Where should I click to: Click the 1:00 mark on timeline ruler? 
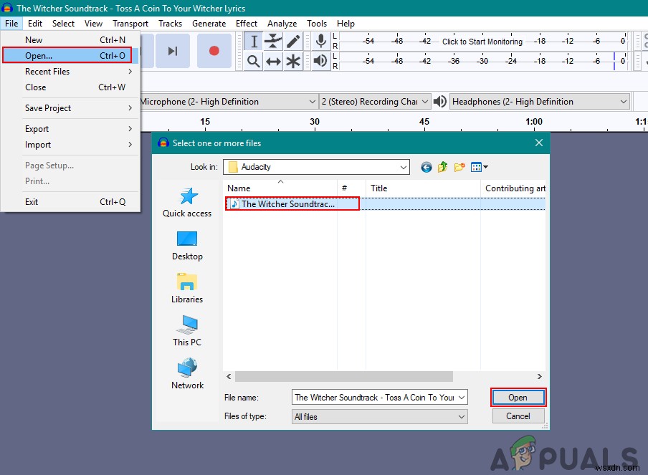tap(534, 122)
